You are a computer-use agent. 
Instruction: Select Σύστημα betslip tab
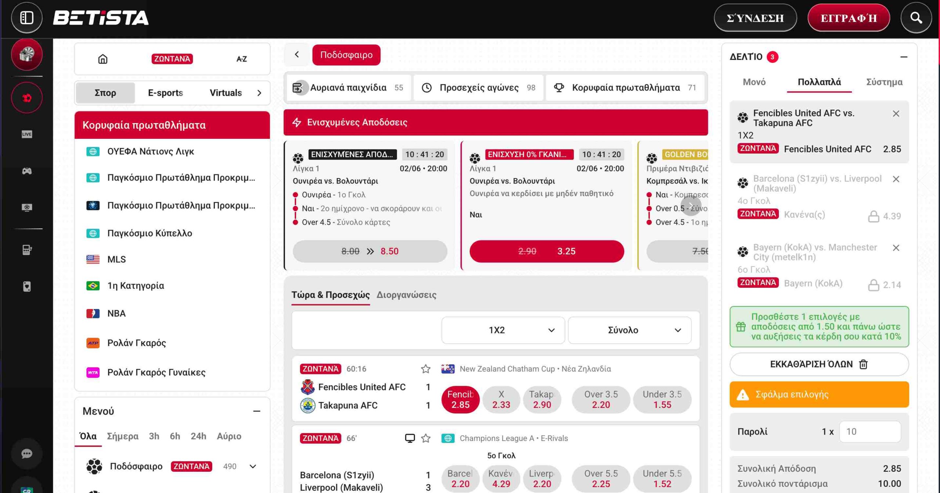(x=884, y=82)
